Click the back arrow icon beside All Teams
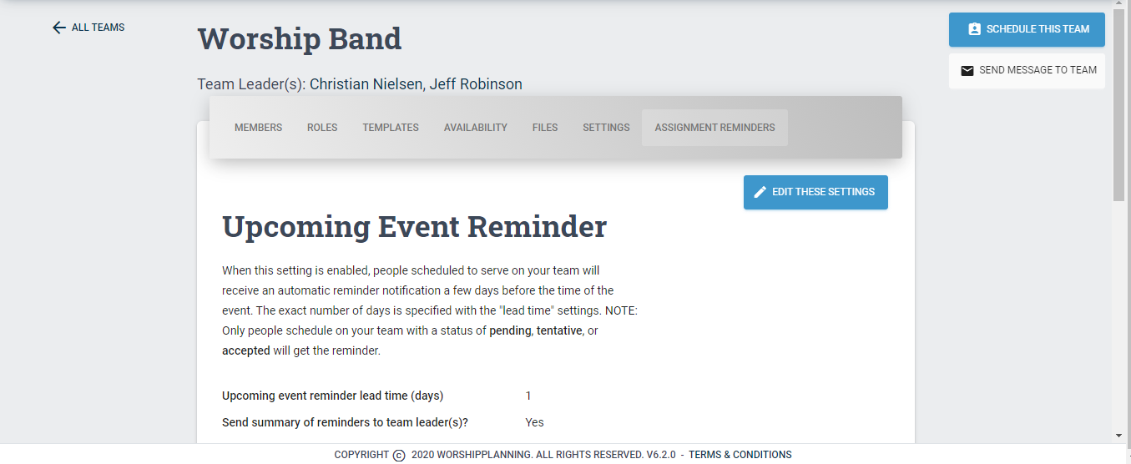Screen dimensions: 1131x464 [58, 28]
